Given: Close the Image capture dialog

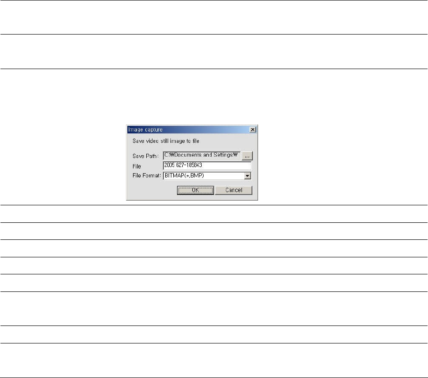Looking at the screenshot, I should pos(253,130).
